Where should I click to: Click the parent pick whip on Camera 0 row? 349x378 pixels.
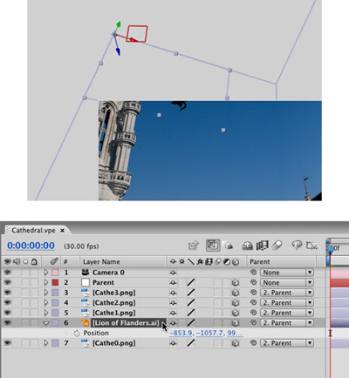pos(253,273)
